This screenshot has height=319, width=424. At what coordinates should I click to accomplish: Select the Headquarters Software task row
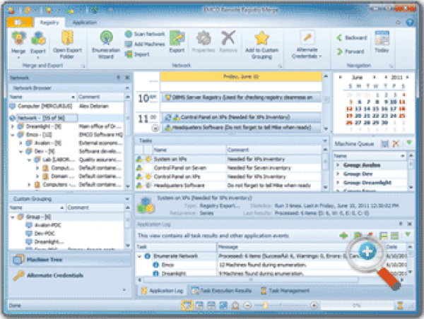(x=228, y=186)
